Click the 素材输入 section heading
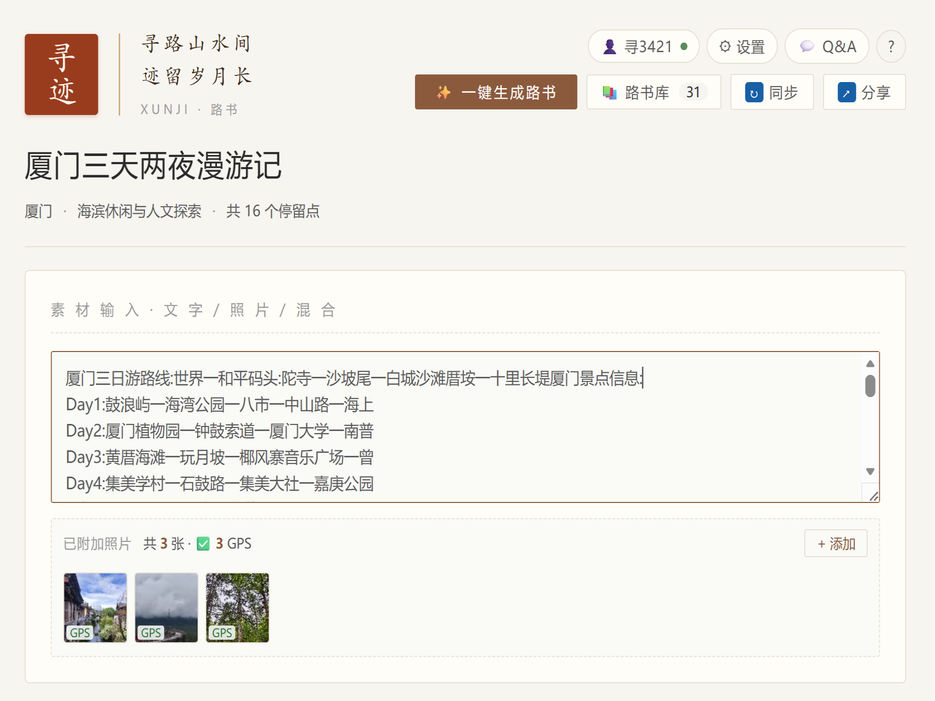 pyautogui.click(x=194, y=310)
